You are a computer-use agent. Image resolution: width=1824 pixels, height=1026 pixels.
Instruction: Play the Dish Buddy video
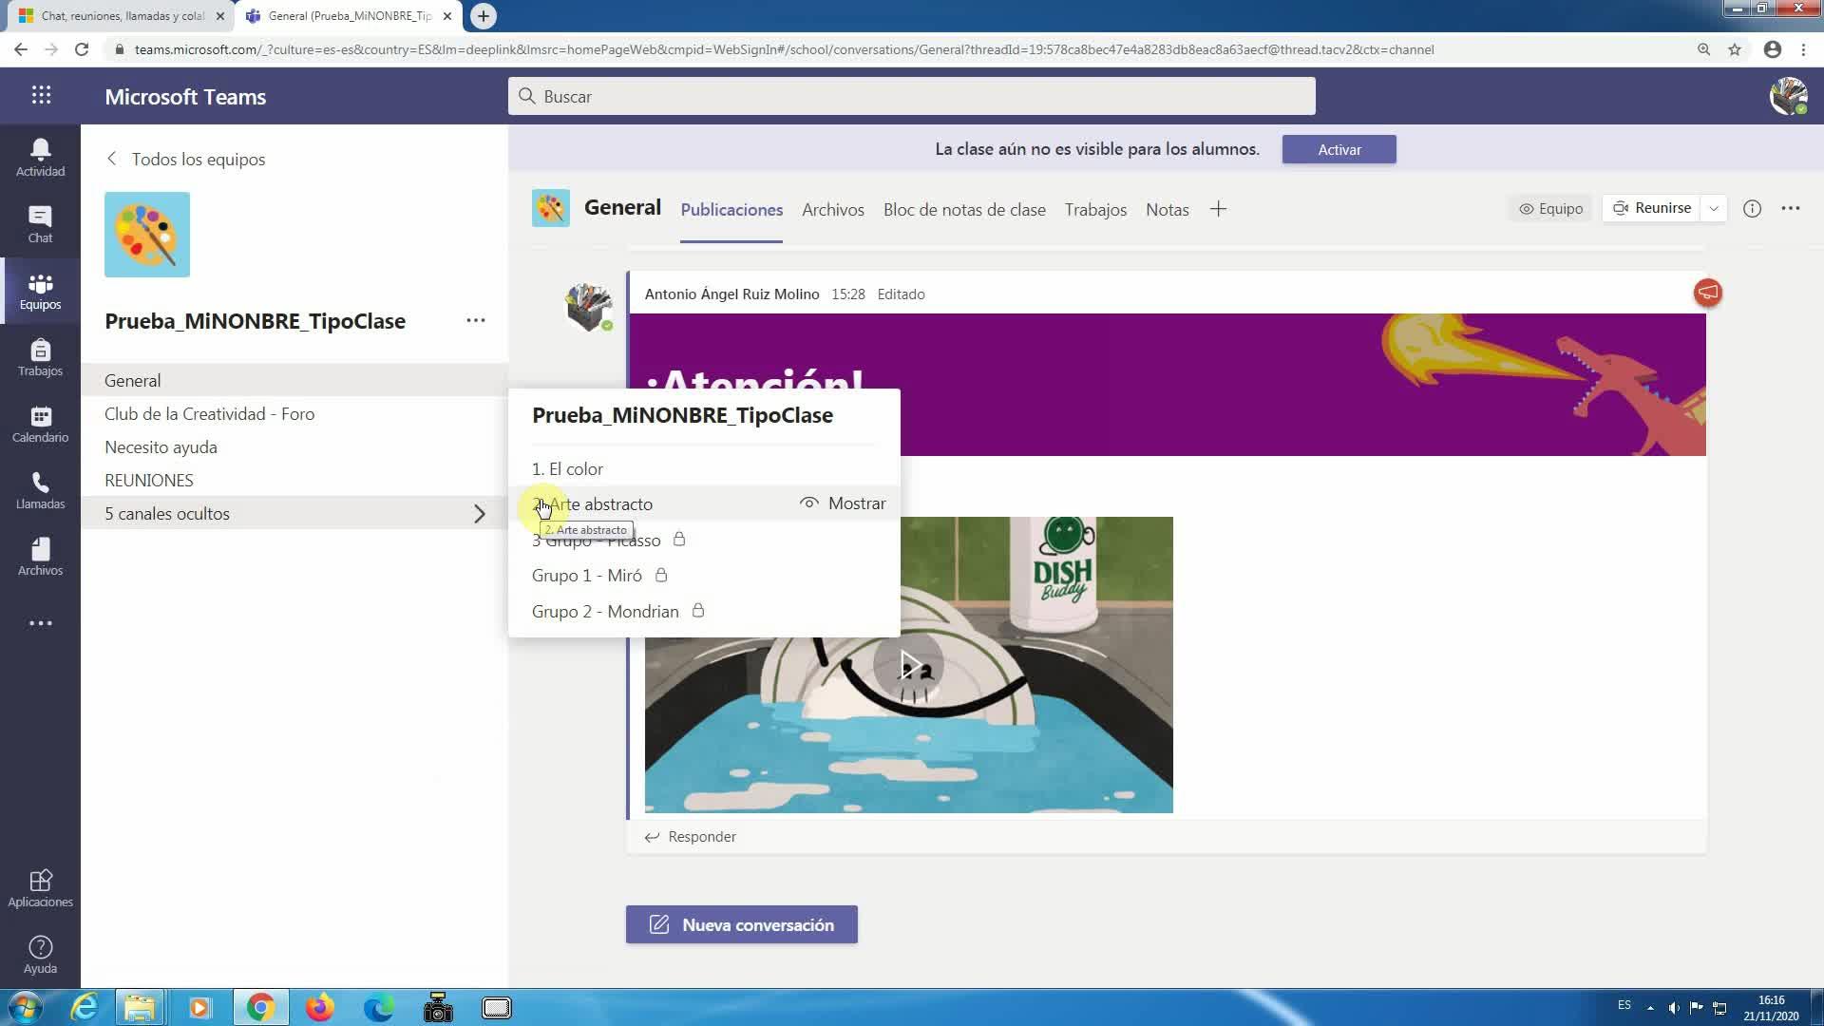click(908, 665)
